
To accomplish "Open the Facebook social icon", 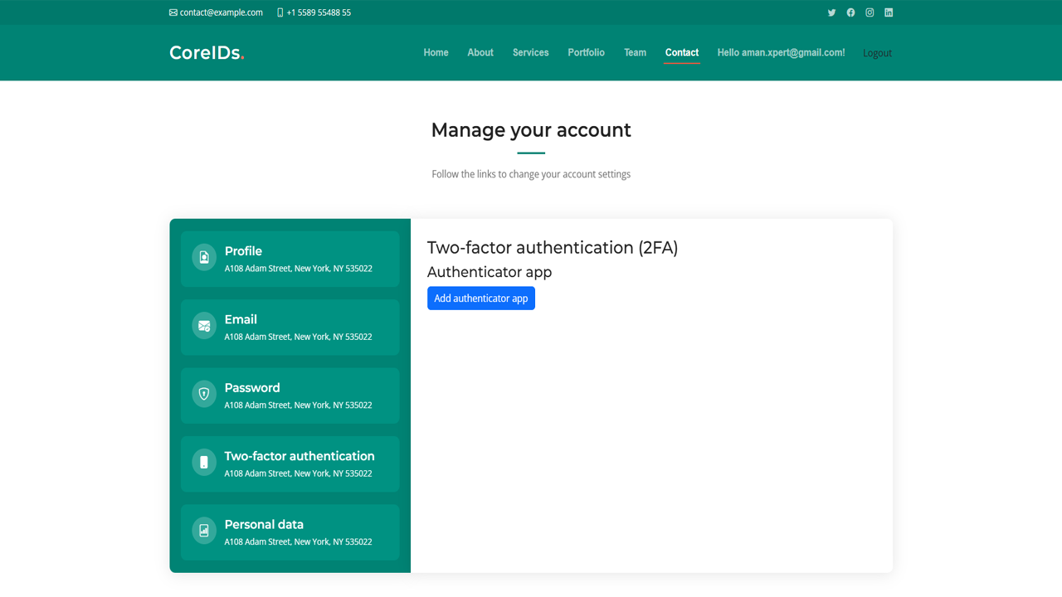I will [x=850, y=12].
